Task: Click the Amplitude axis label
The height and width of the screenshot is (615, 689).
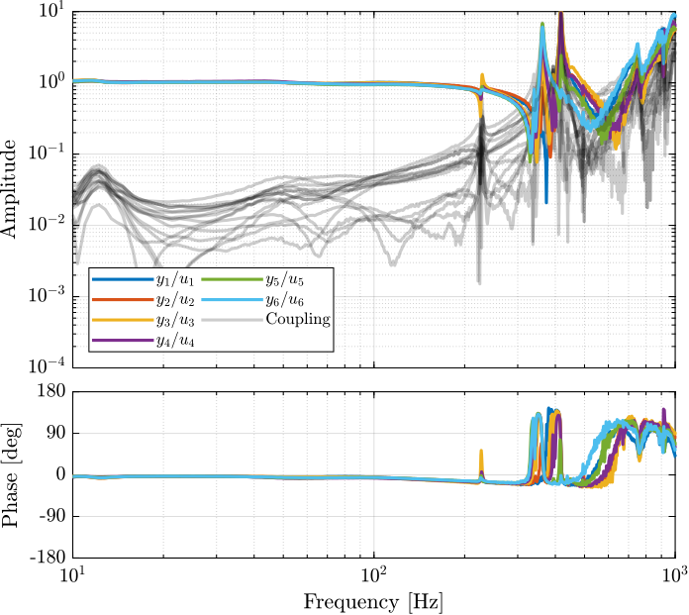Action: click(9, 189)
